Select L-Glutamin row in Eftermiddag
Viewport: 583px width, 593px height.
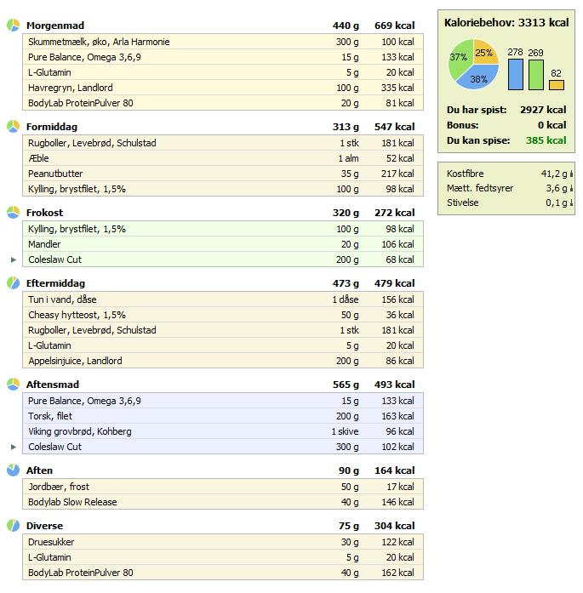tap(223, 345)
